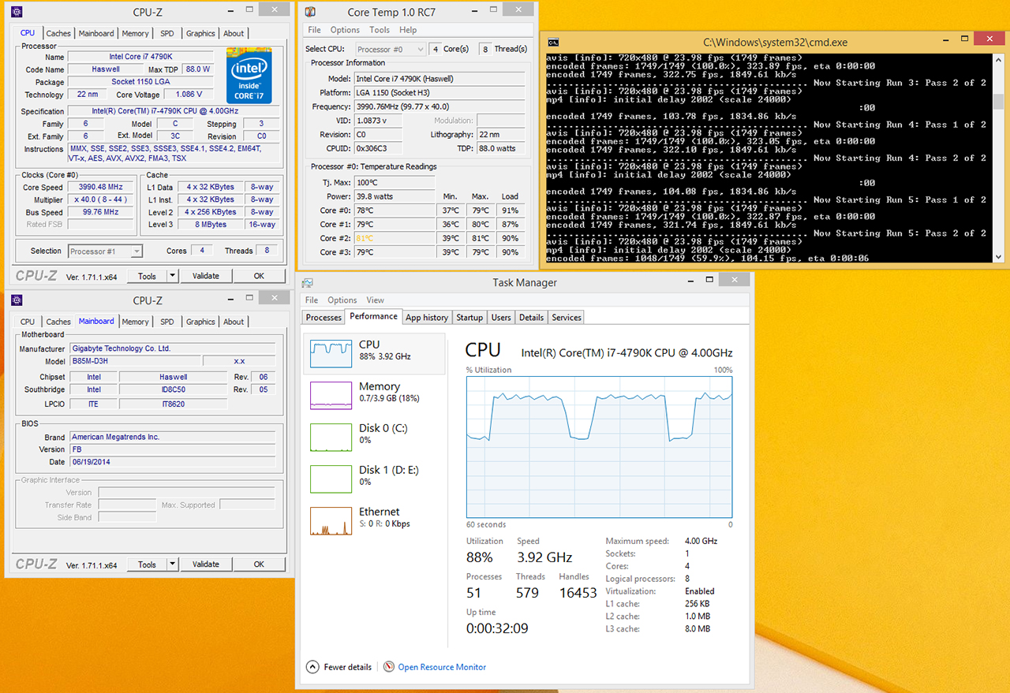This screenshot has height=693, width=1010.
Task: Click the Core Voltage 1.086 V field
Action: 189,95
